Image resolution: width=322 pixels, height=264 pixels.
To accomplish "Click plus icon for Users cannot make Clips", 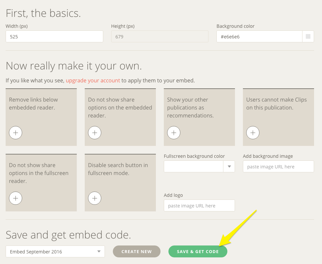I will (253, 133).
